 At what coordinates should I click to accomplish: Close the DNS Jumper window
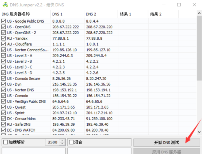point(194,5)
